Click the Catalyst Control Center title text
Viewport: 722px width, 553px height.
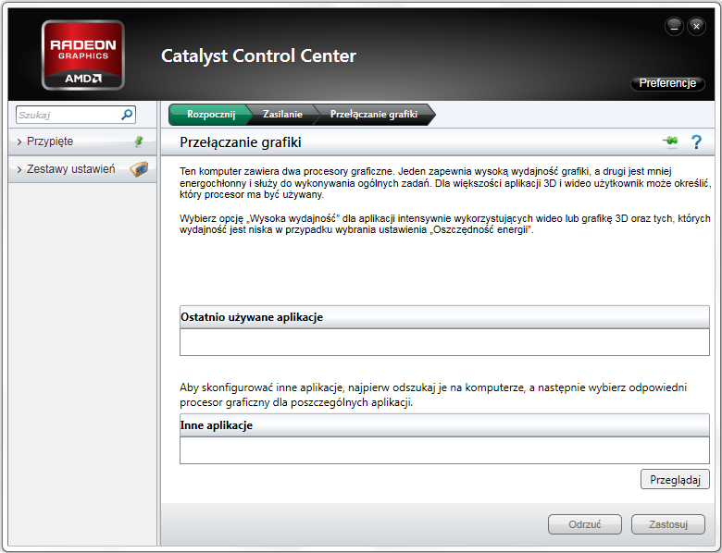tap(258, 55)
